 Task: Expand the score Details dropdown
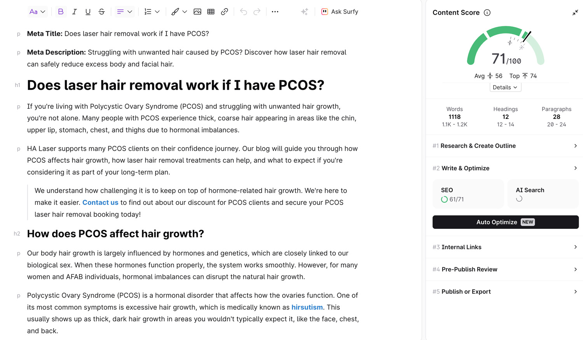(505, 87)
